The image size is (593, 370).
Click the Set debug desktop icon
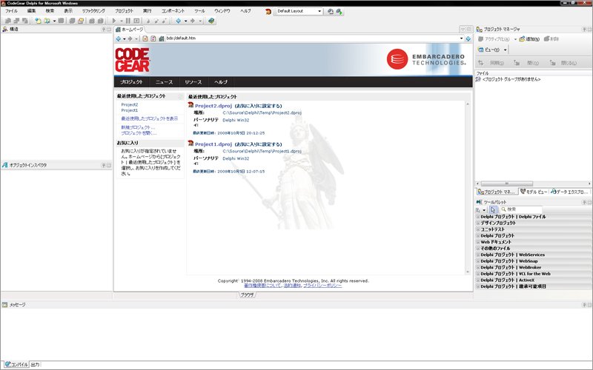click(x=339, y=12)
